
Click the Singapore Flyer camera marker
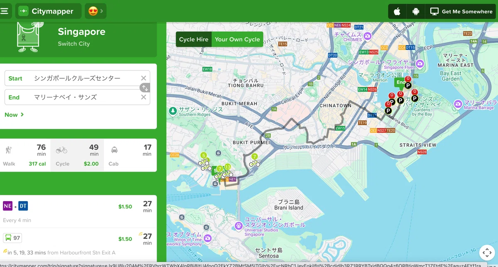(420, 63)
